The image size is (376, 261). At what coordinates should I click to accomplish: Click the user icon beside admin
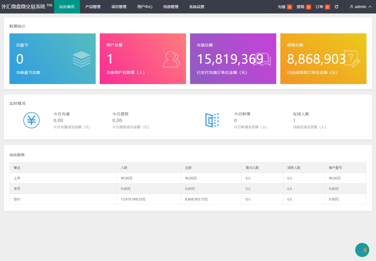351,7
